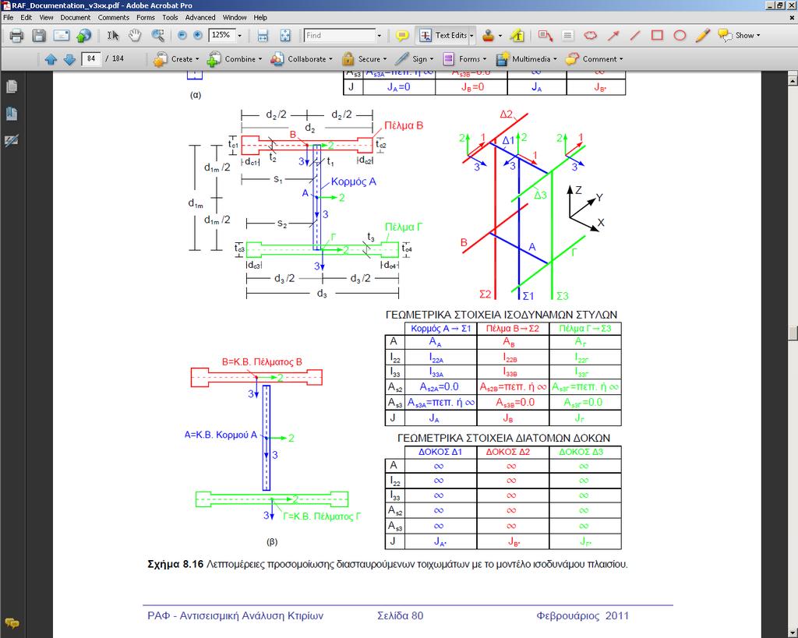Click the footer text 'Σελίδα 80'
This screenshot has height=638, width=798.
tap(400, 615)
